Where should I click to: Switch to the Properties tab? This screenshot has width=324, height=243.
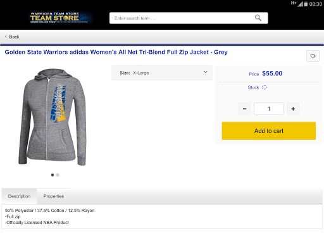click(x=54, y=196)
